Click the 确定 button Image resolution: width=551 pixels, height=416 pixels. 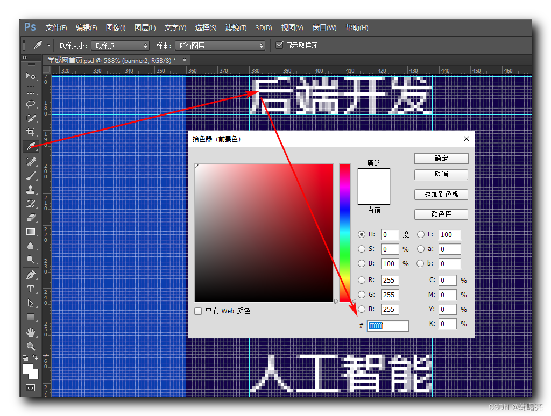pyautogui.click(x=441, y=159)
